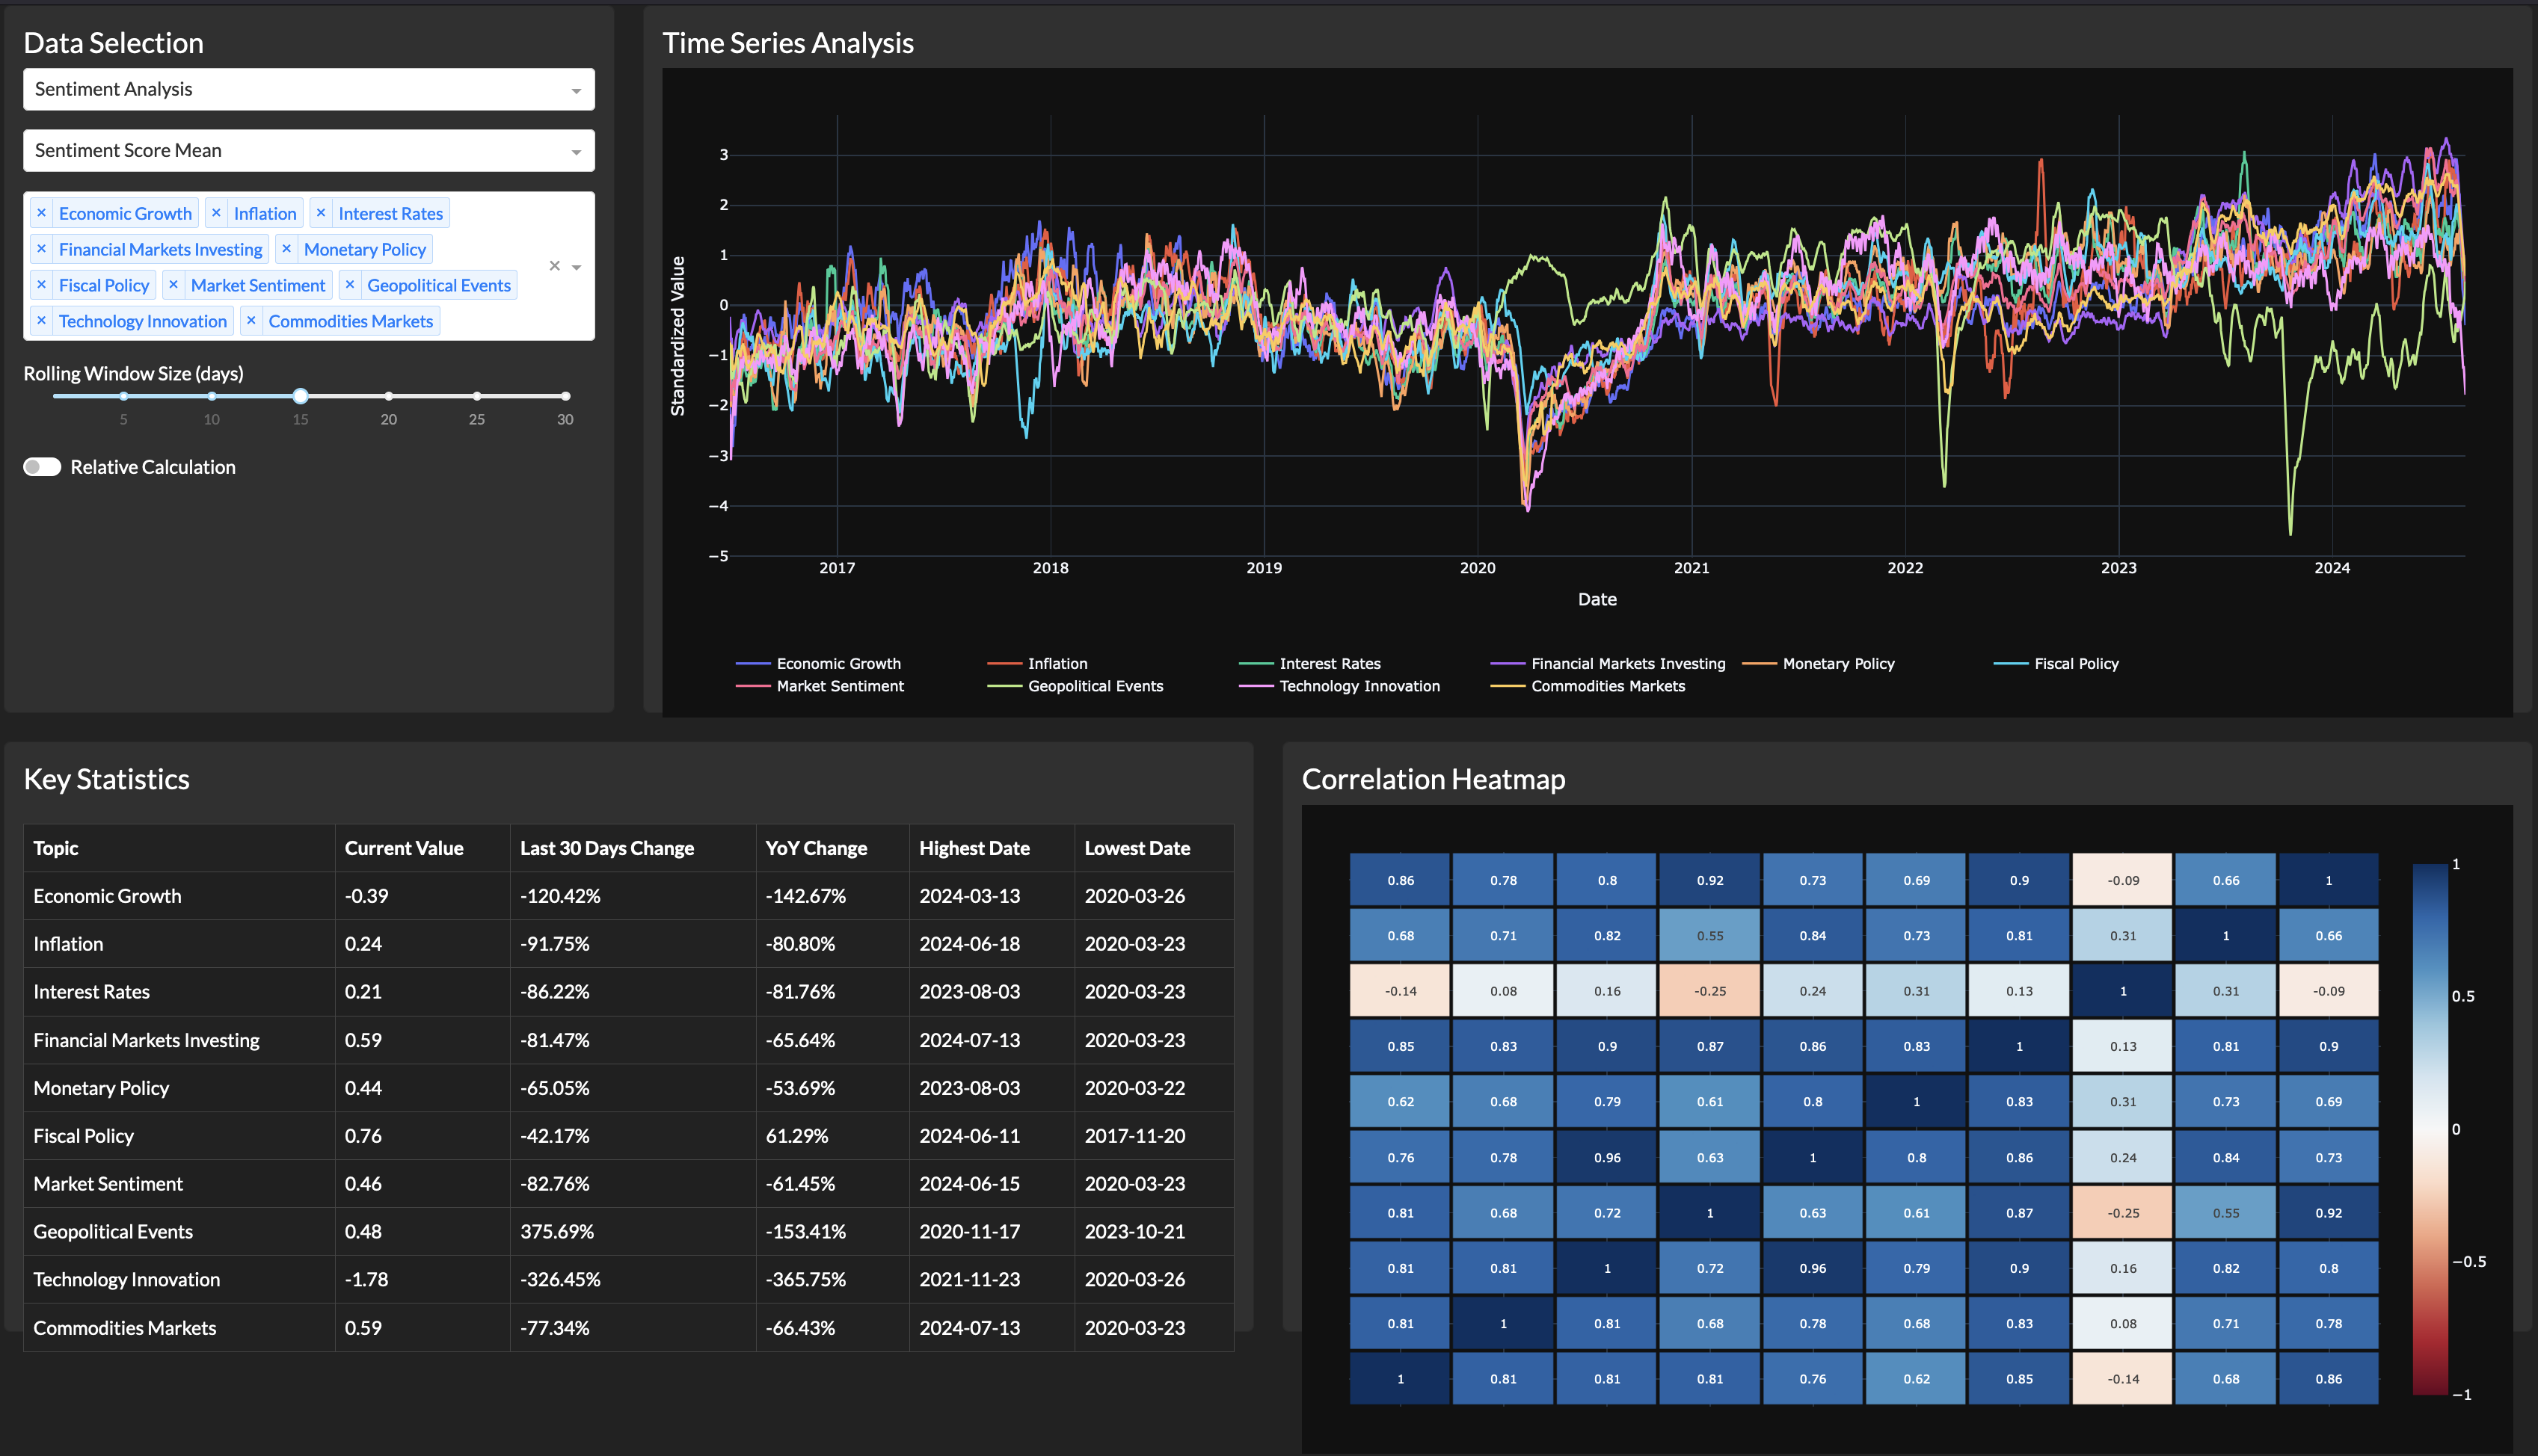The width and height of the screenshot is (2538, 1456).
Task: Set rolling window slider to 25
Action: 477,396
